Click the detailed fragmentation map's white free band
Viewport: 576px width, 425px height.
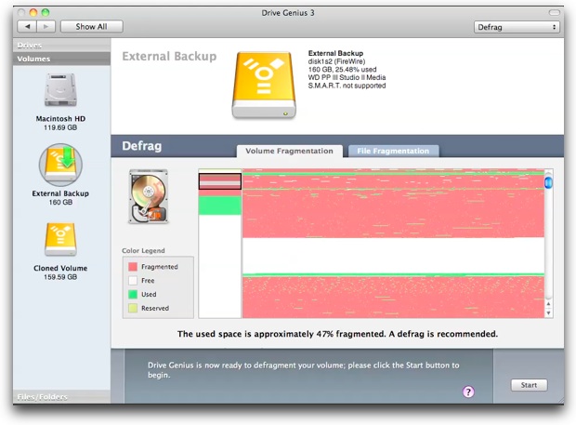[393, 256]
